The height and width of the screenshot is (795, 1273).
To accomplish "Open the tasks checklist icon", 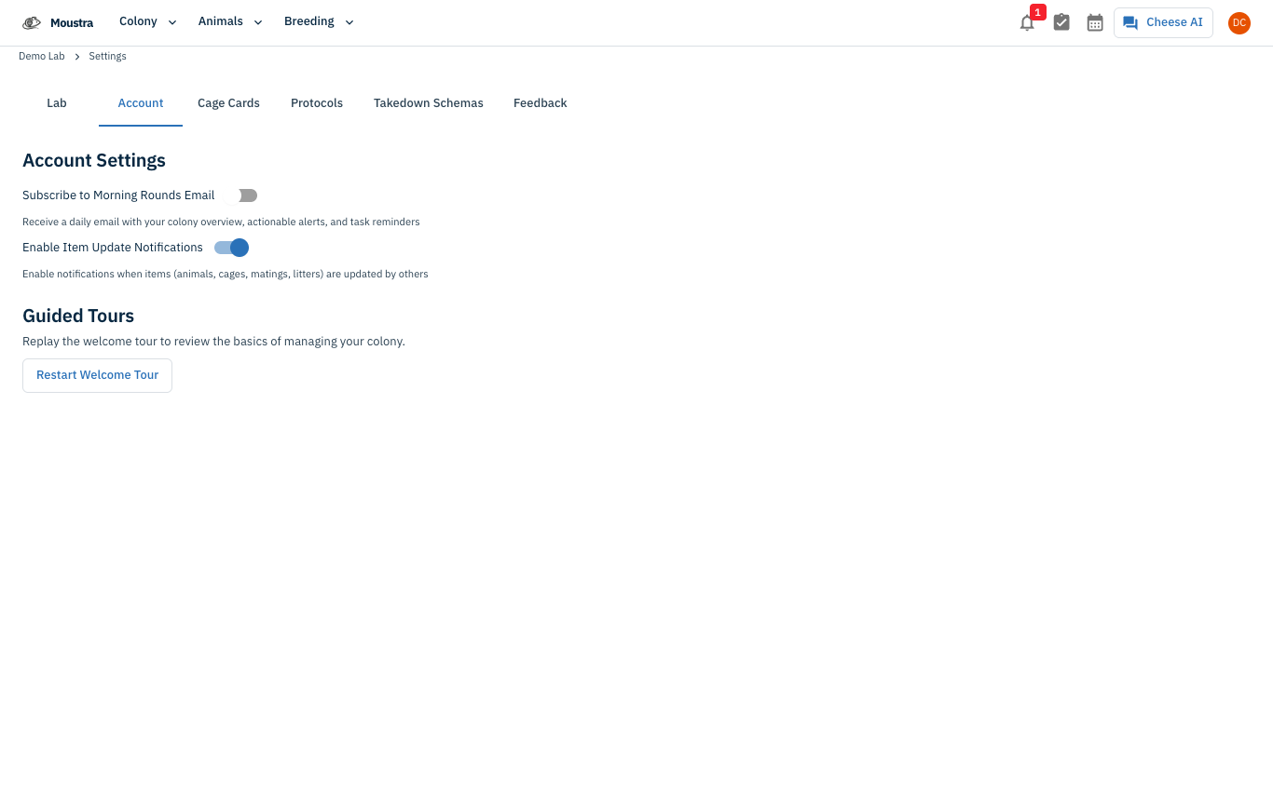I will pos(1061,22).
